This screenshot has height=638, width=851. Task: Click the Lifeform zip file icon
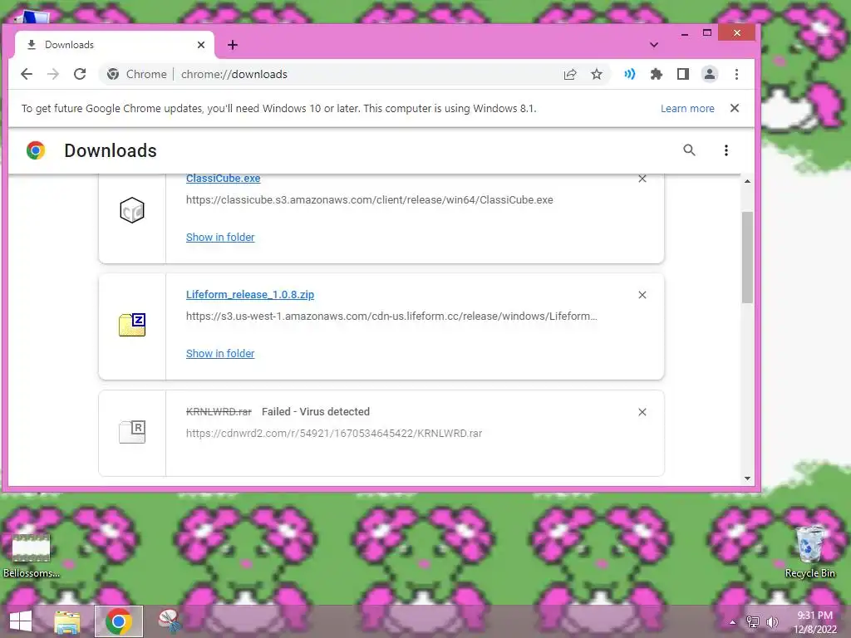tap(132, 325)
